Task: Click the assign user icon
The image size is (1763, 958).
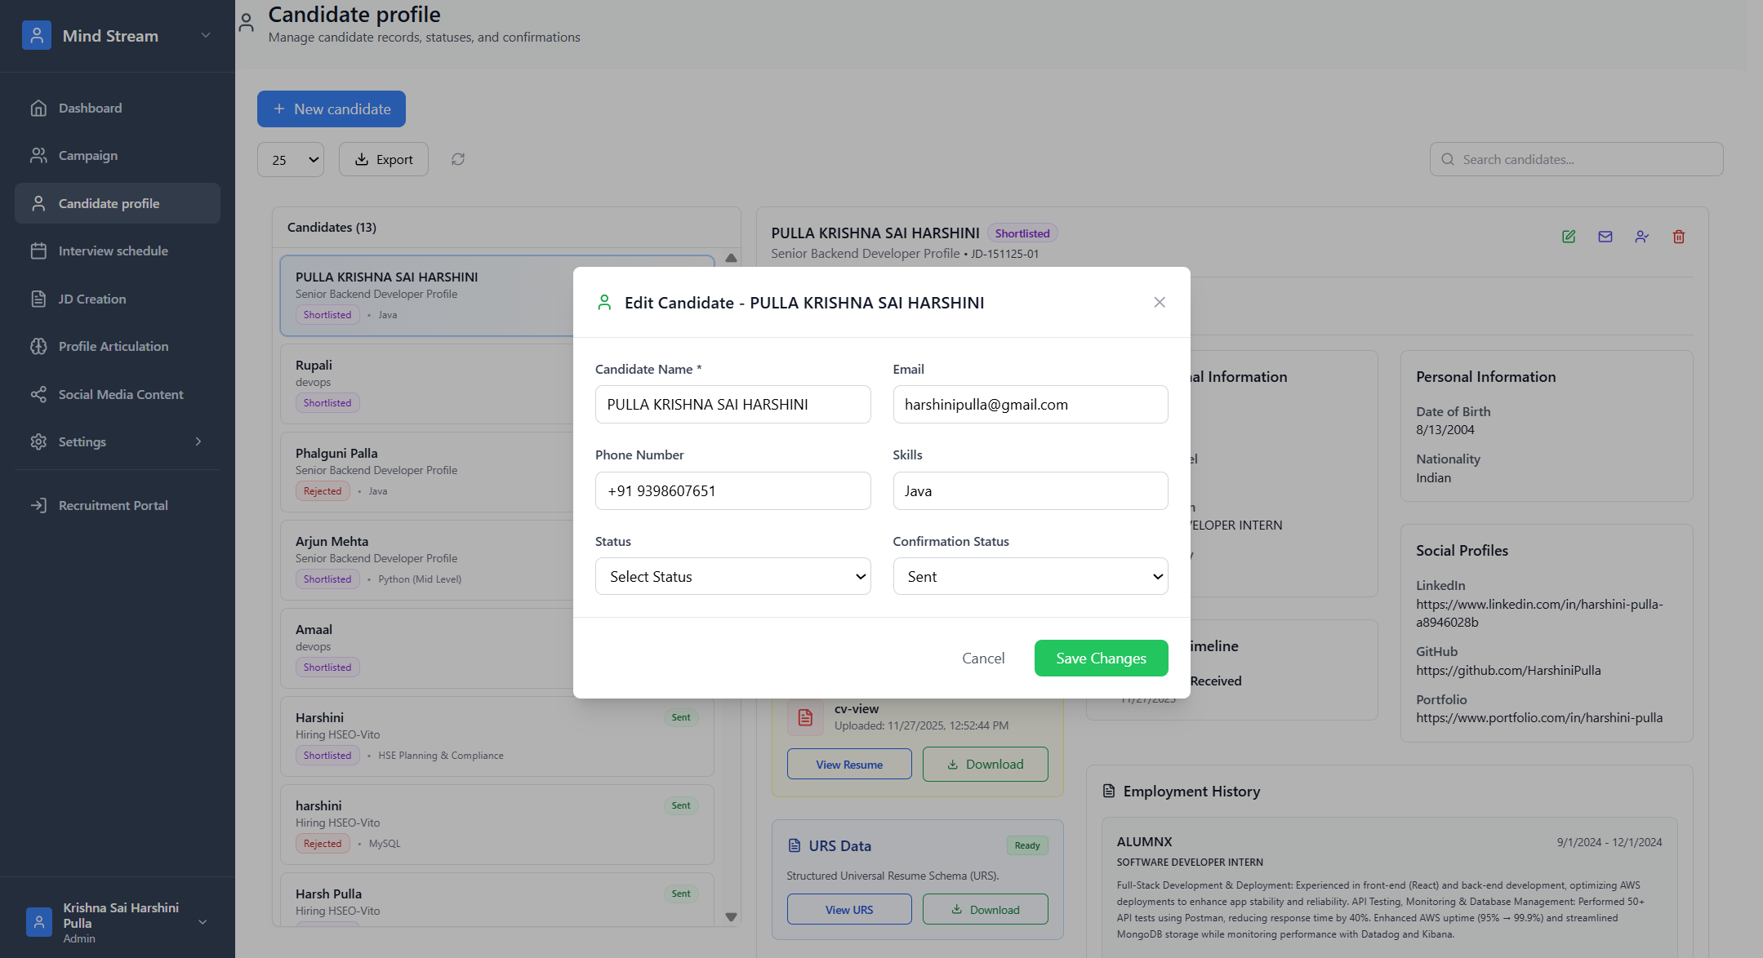Action: pyautogui.click(x=1641, y=237)
